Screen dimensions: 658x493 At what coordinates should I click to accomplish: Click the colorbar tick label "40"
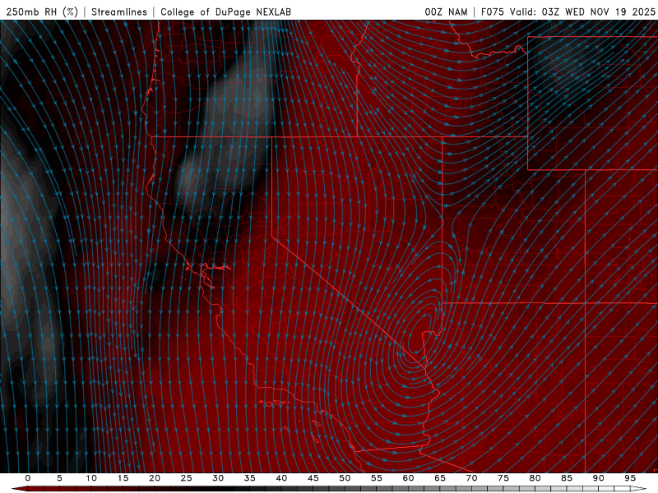coord(281,478)
